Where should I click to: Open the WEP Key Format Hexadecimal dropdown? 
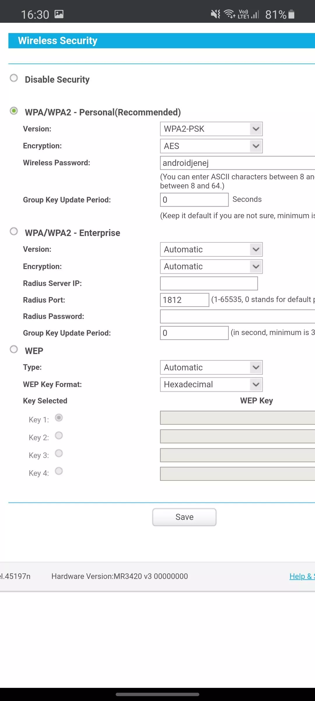211,384
